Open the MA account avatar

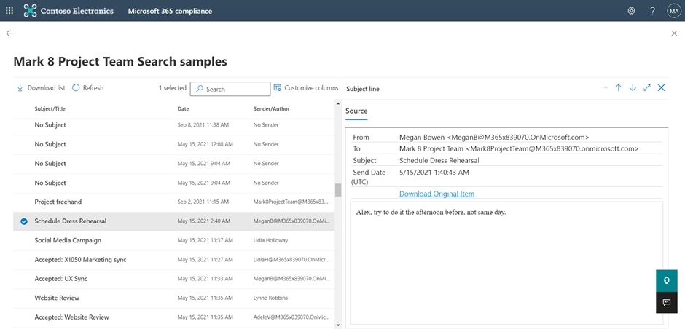tap(673, 11)
